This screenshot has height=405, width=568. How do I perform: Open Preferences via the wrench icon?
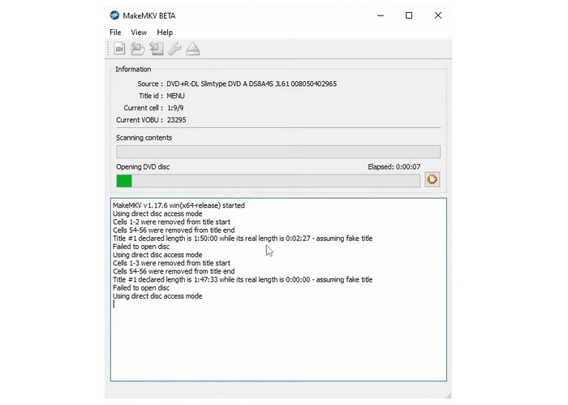[174, 49]
